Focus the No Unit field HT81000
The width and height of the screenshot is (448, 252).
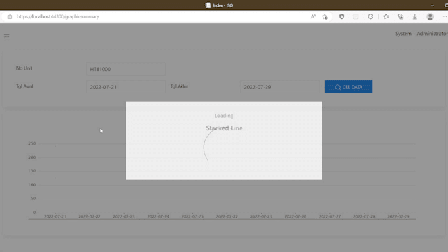coord(126,69)
